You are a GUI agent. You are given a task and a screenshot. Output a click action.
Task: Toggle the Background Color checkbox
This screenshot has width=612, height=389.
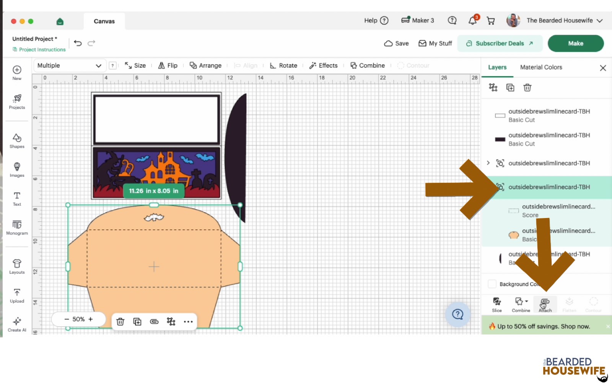pyautogui.click(x=492, y=284)
